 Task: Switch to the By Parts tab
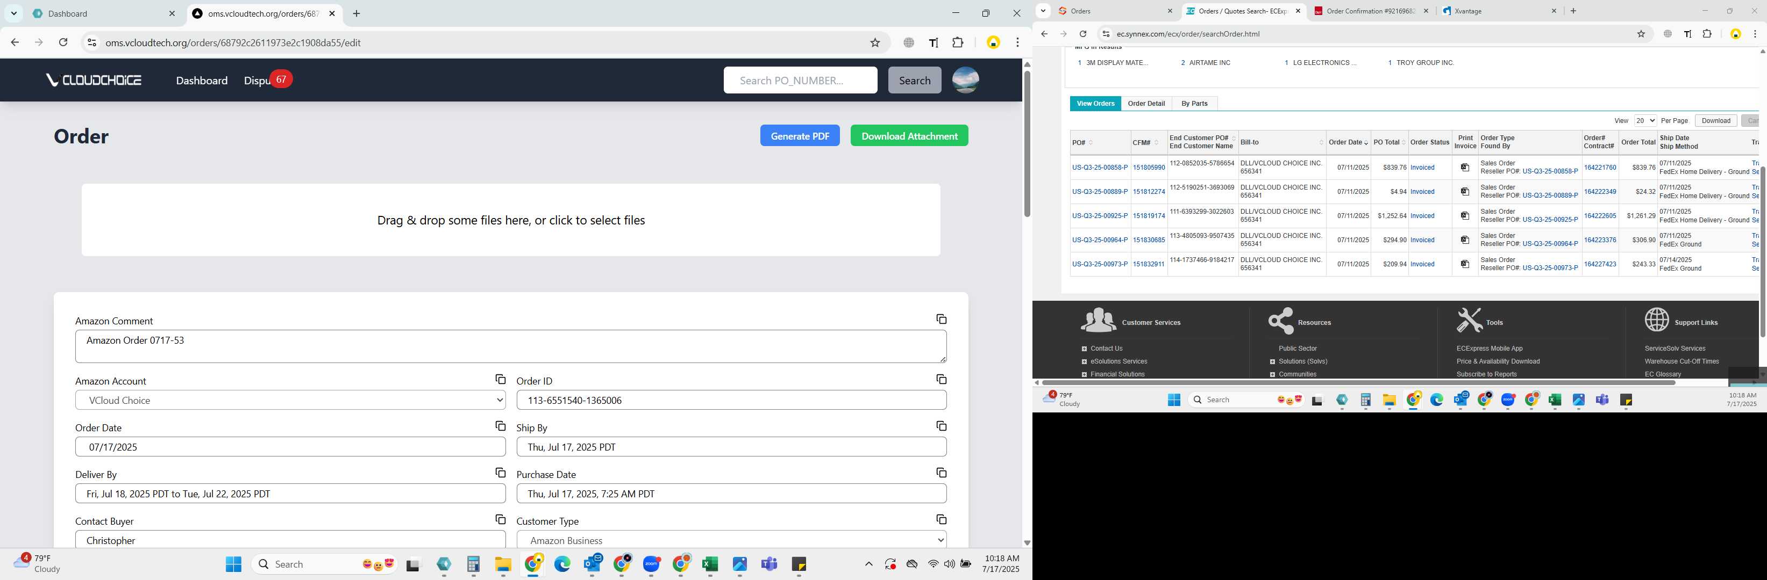tap(1194, 104)
